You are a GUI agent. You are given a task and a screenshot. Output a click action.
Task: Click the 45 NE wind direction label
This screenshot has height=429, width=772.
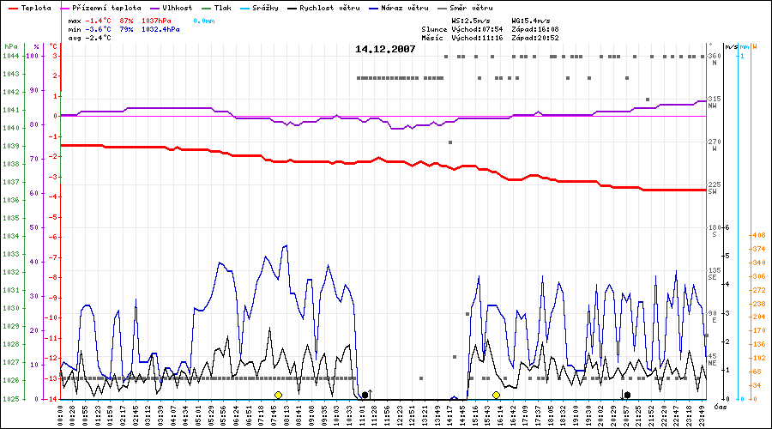click(715, 360)
